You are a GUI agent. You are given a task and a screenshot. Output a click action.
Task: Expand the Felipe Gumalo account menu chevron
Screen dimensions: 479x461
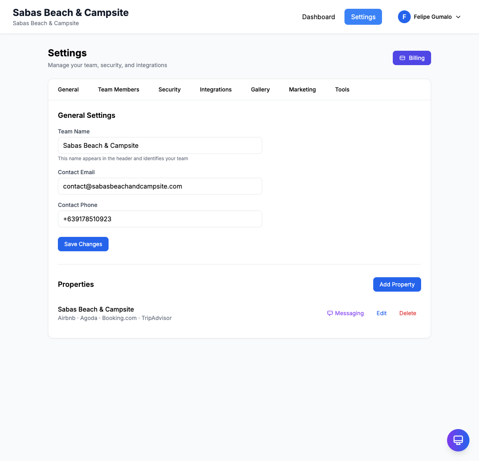coord(459,17)
